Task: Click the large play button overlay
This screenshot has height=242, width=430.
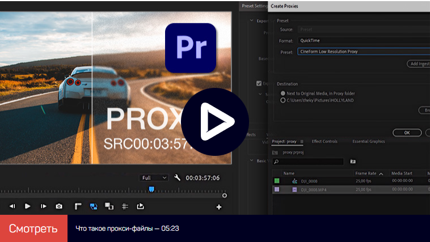Action: (215, 121)
